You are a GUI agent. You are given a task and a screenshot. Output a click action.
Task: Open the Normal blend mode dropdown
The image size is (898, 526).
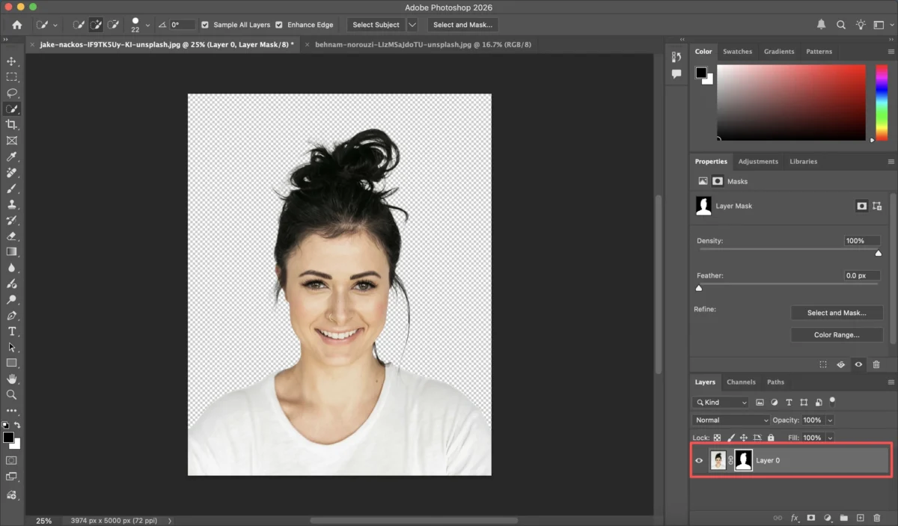[x=730, y=421]
